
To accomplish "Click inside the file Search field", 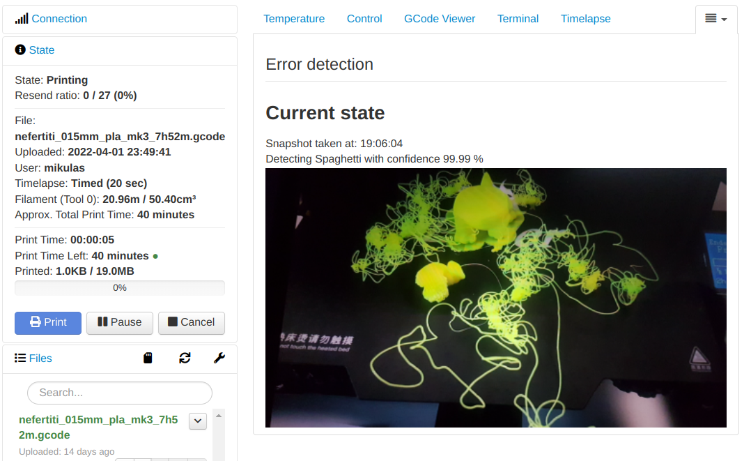I will (119, 393).
